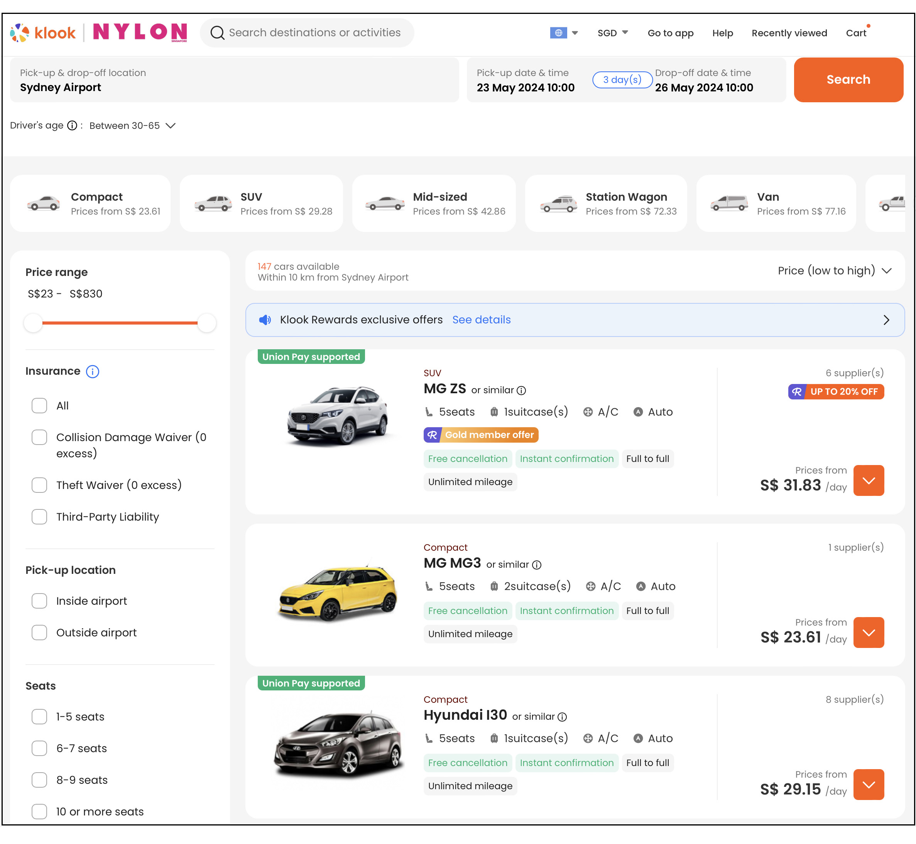This screenshot has width=916, height=844.
Task: Click the price range minimum handle
Action: (x=33, y=323)
